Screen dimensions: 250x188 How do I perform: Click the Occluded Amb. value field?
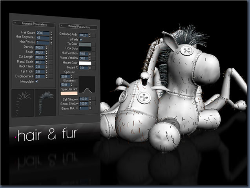point(84,35)
